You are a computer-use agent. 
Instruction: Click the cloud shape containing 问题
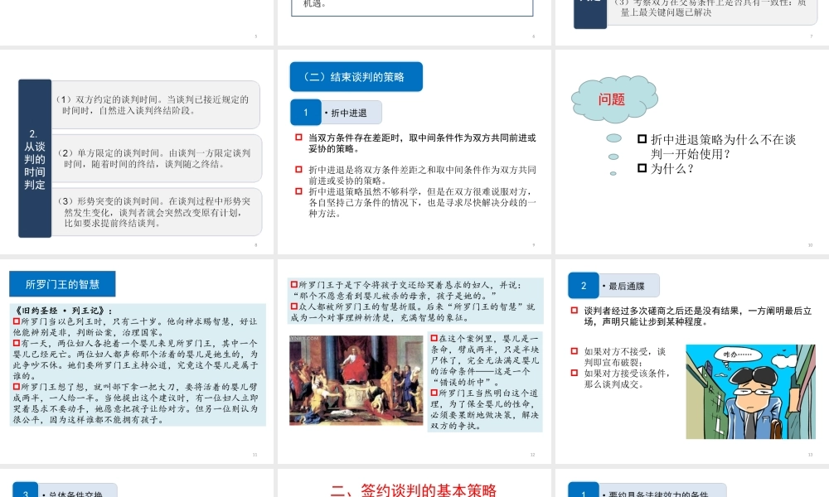pos(613,98)
